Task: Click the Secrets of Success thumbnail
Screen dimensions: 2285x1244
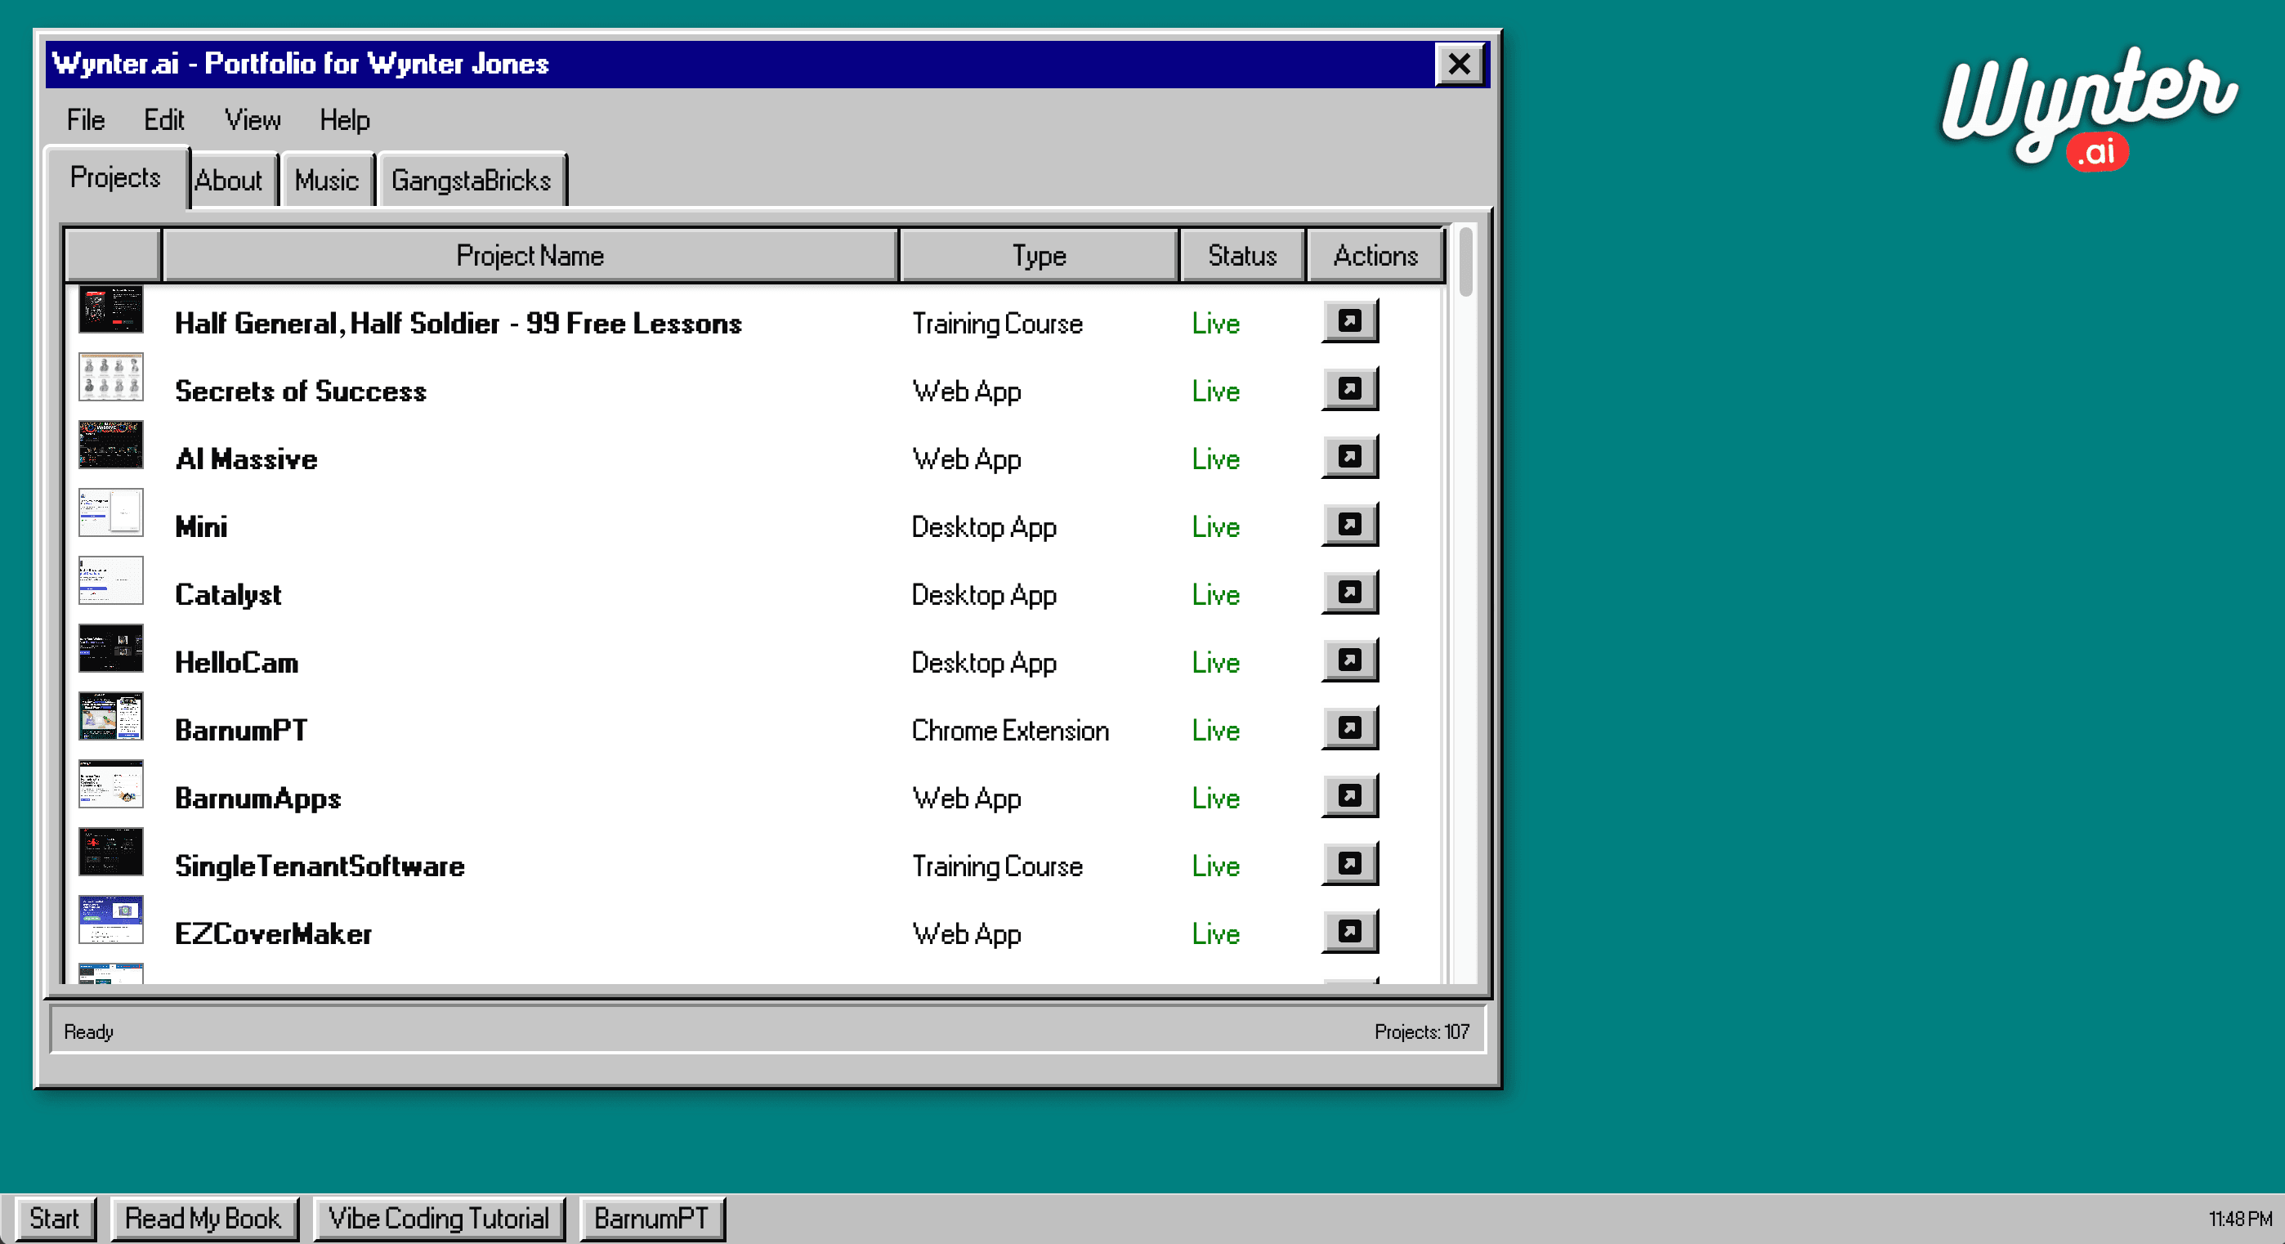Action: pyautogui.click(x=111, y=377)
